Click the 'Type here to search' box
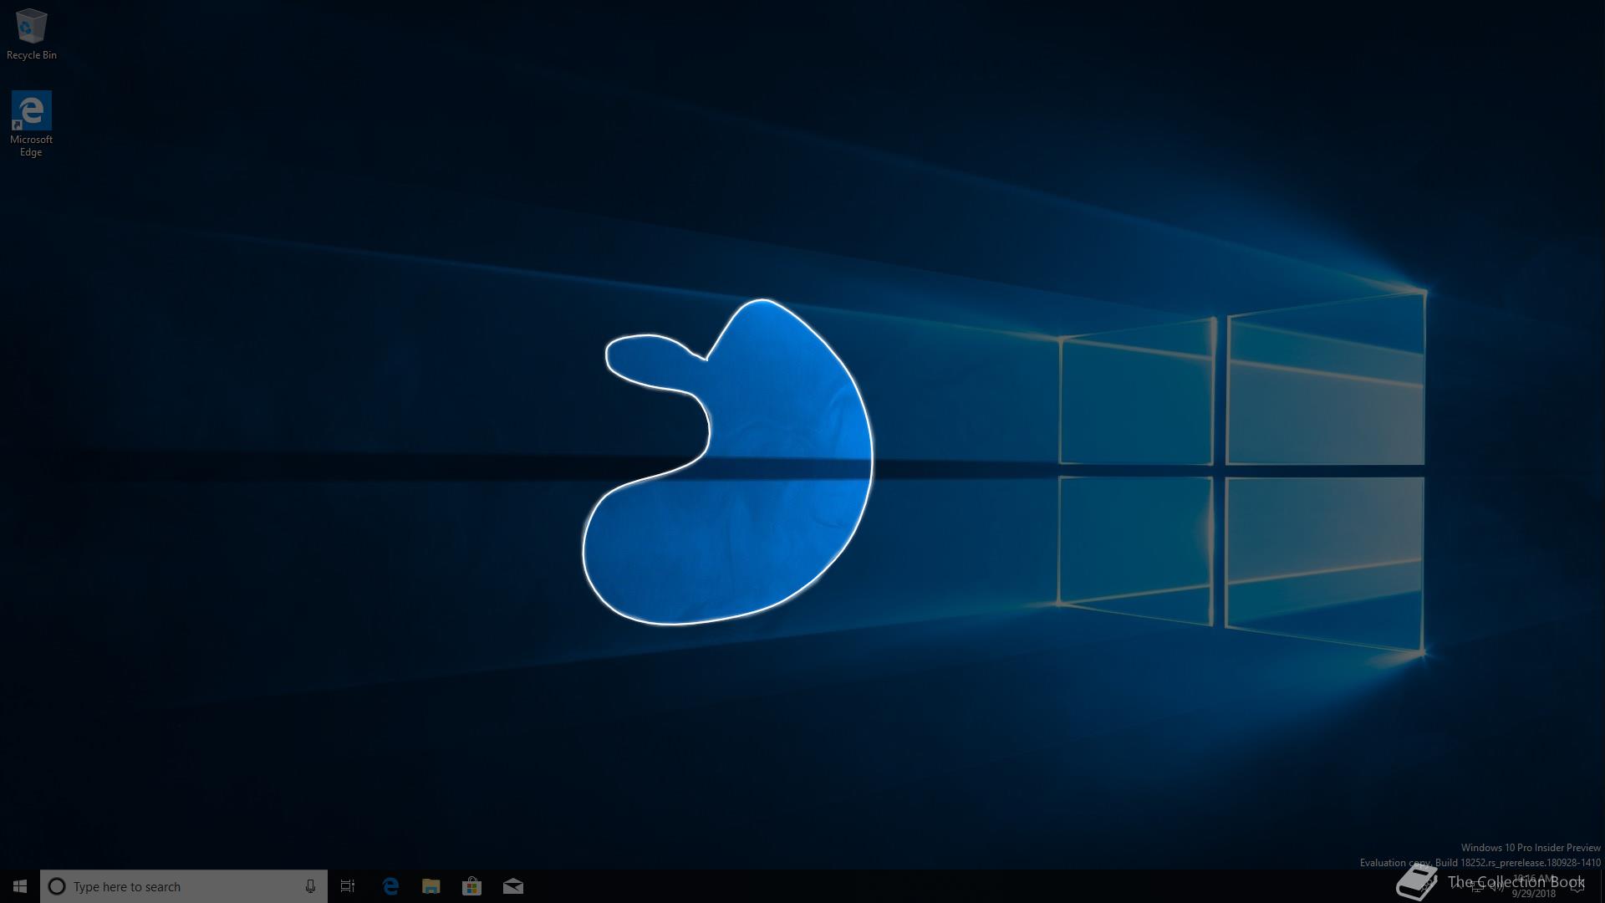Image resolution: width=1605 pixels, height=903 pixels. pos(184,886)
